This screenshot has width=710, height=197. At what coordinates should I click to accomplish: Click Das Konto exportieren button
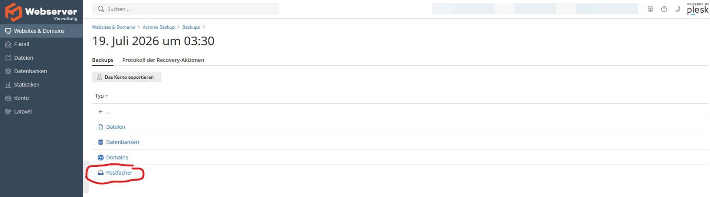126,77
